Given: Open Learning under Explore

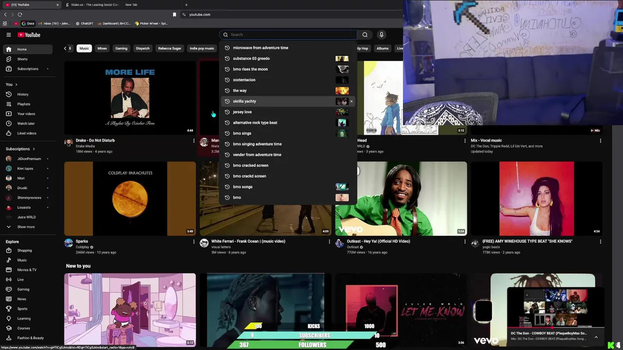Looking at the screenshot, I should coord(27,318).
